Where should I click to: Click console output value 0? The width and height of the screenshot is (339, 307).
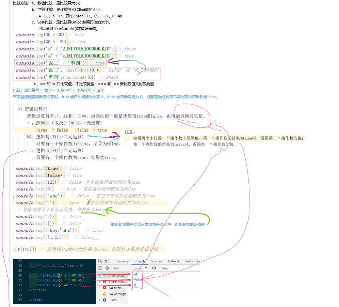coord(135,285)
